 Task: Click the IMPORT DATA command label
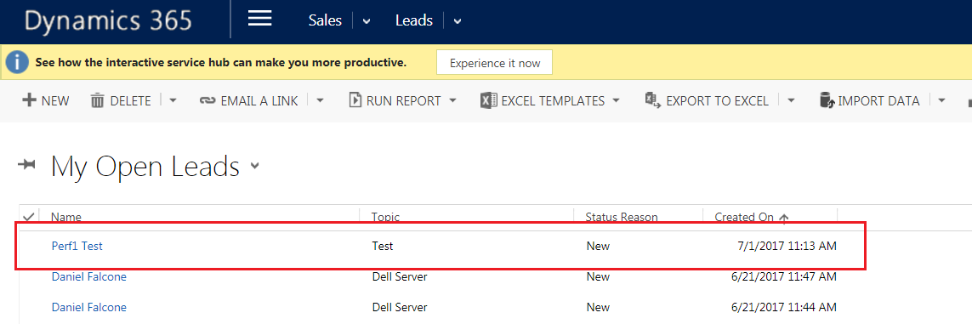878,101
